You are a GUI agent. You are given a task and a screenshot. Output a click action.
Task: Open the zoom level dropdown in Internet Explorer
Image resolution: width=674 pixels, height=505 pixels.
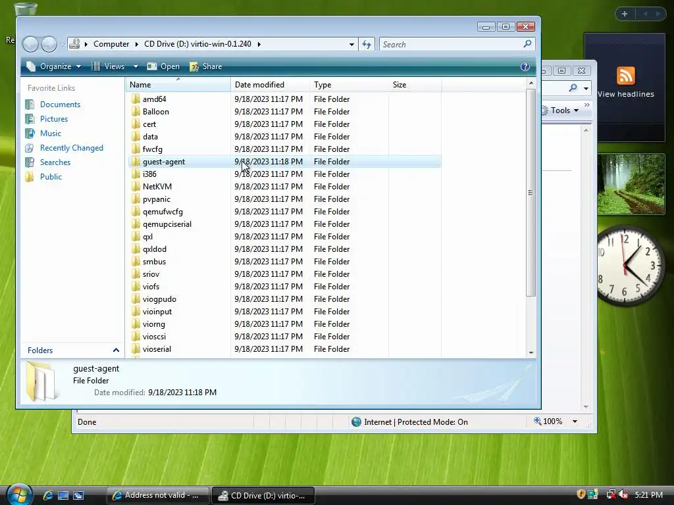coord(575,421)
